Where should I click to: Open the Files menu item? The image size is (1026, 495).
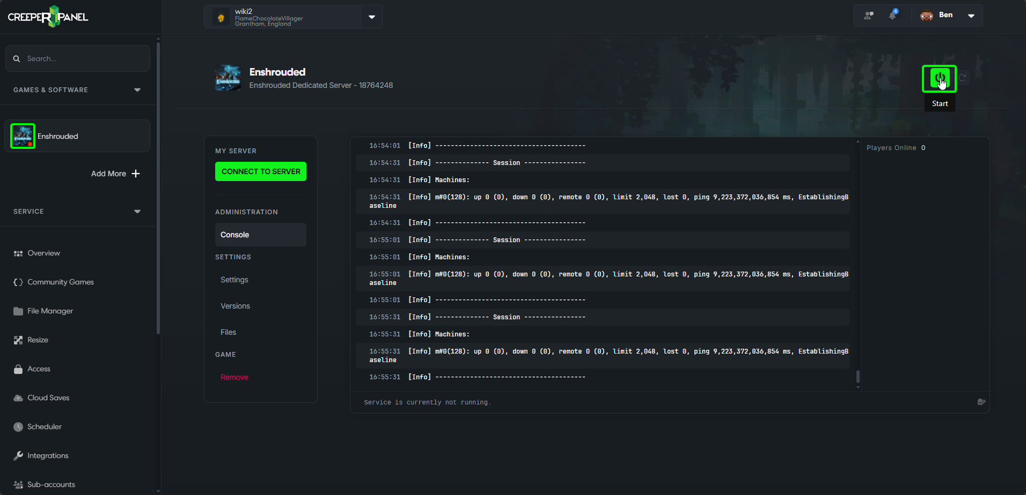click(x=228, y=332)
